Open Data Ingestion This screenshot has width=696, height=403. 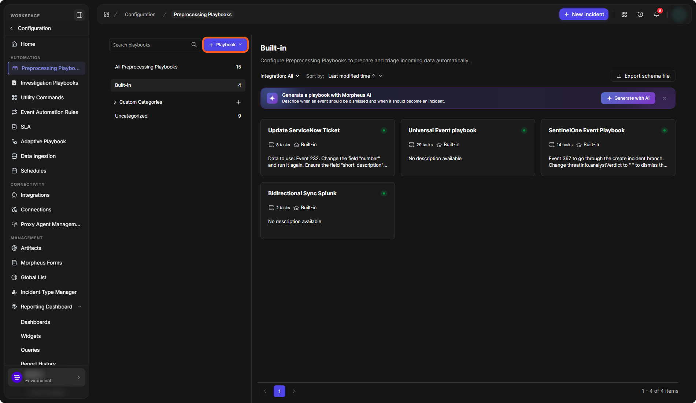click(x=47, y=156)
